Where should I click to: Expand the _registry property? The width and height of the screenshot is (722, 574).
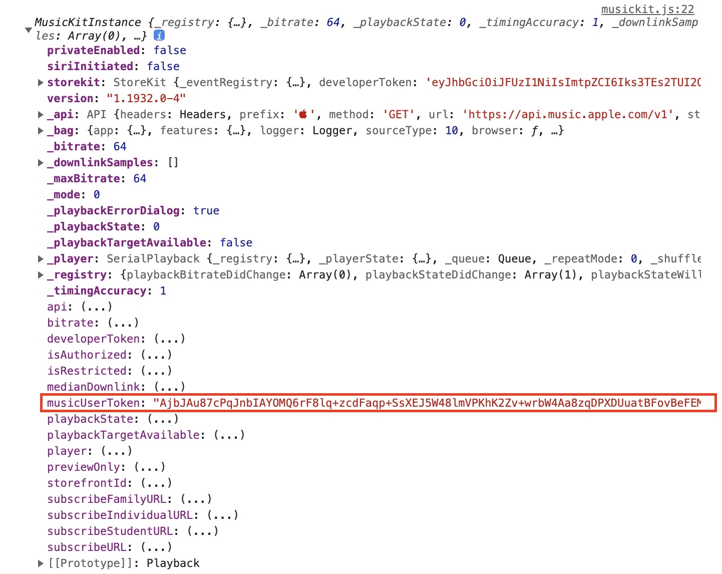pyautogui.click(x=41, y=274)
